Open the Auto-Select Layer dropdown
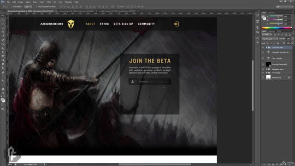The width and height of the screenshot is (295, 166). pos(28,7)
